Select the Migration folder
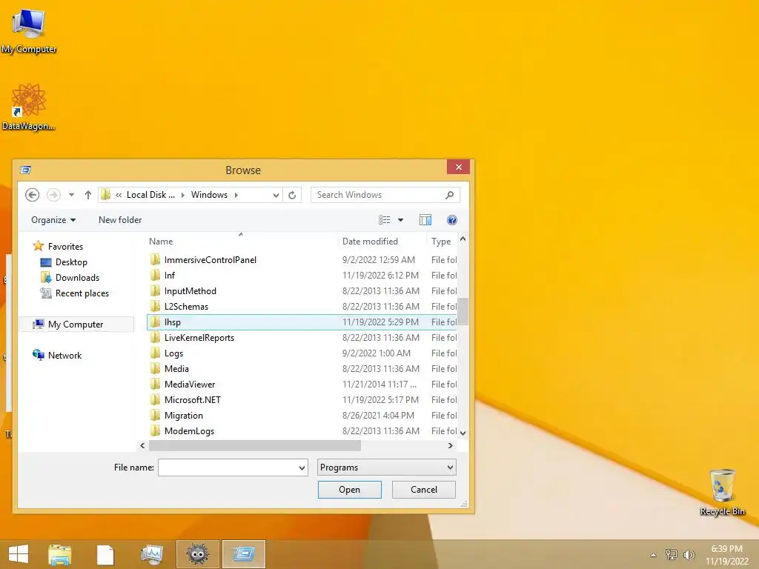The height and width of the screenshot is (569, 759). [x=302, y=415]
